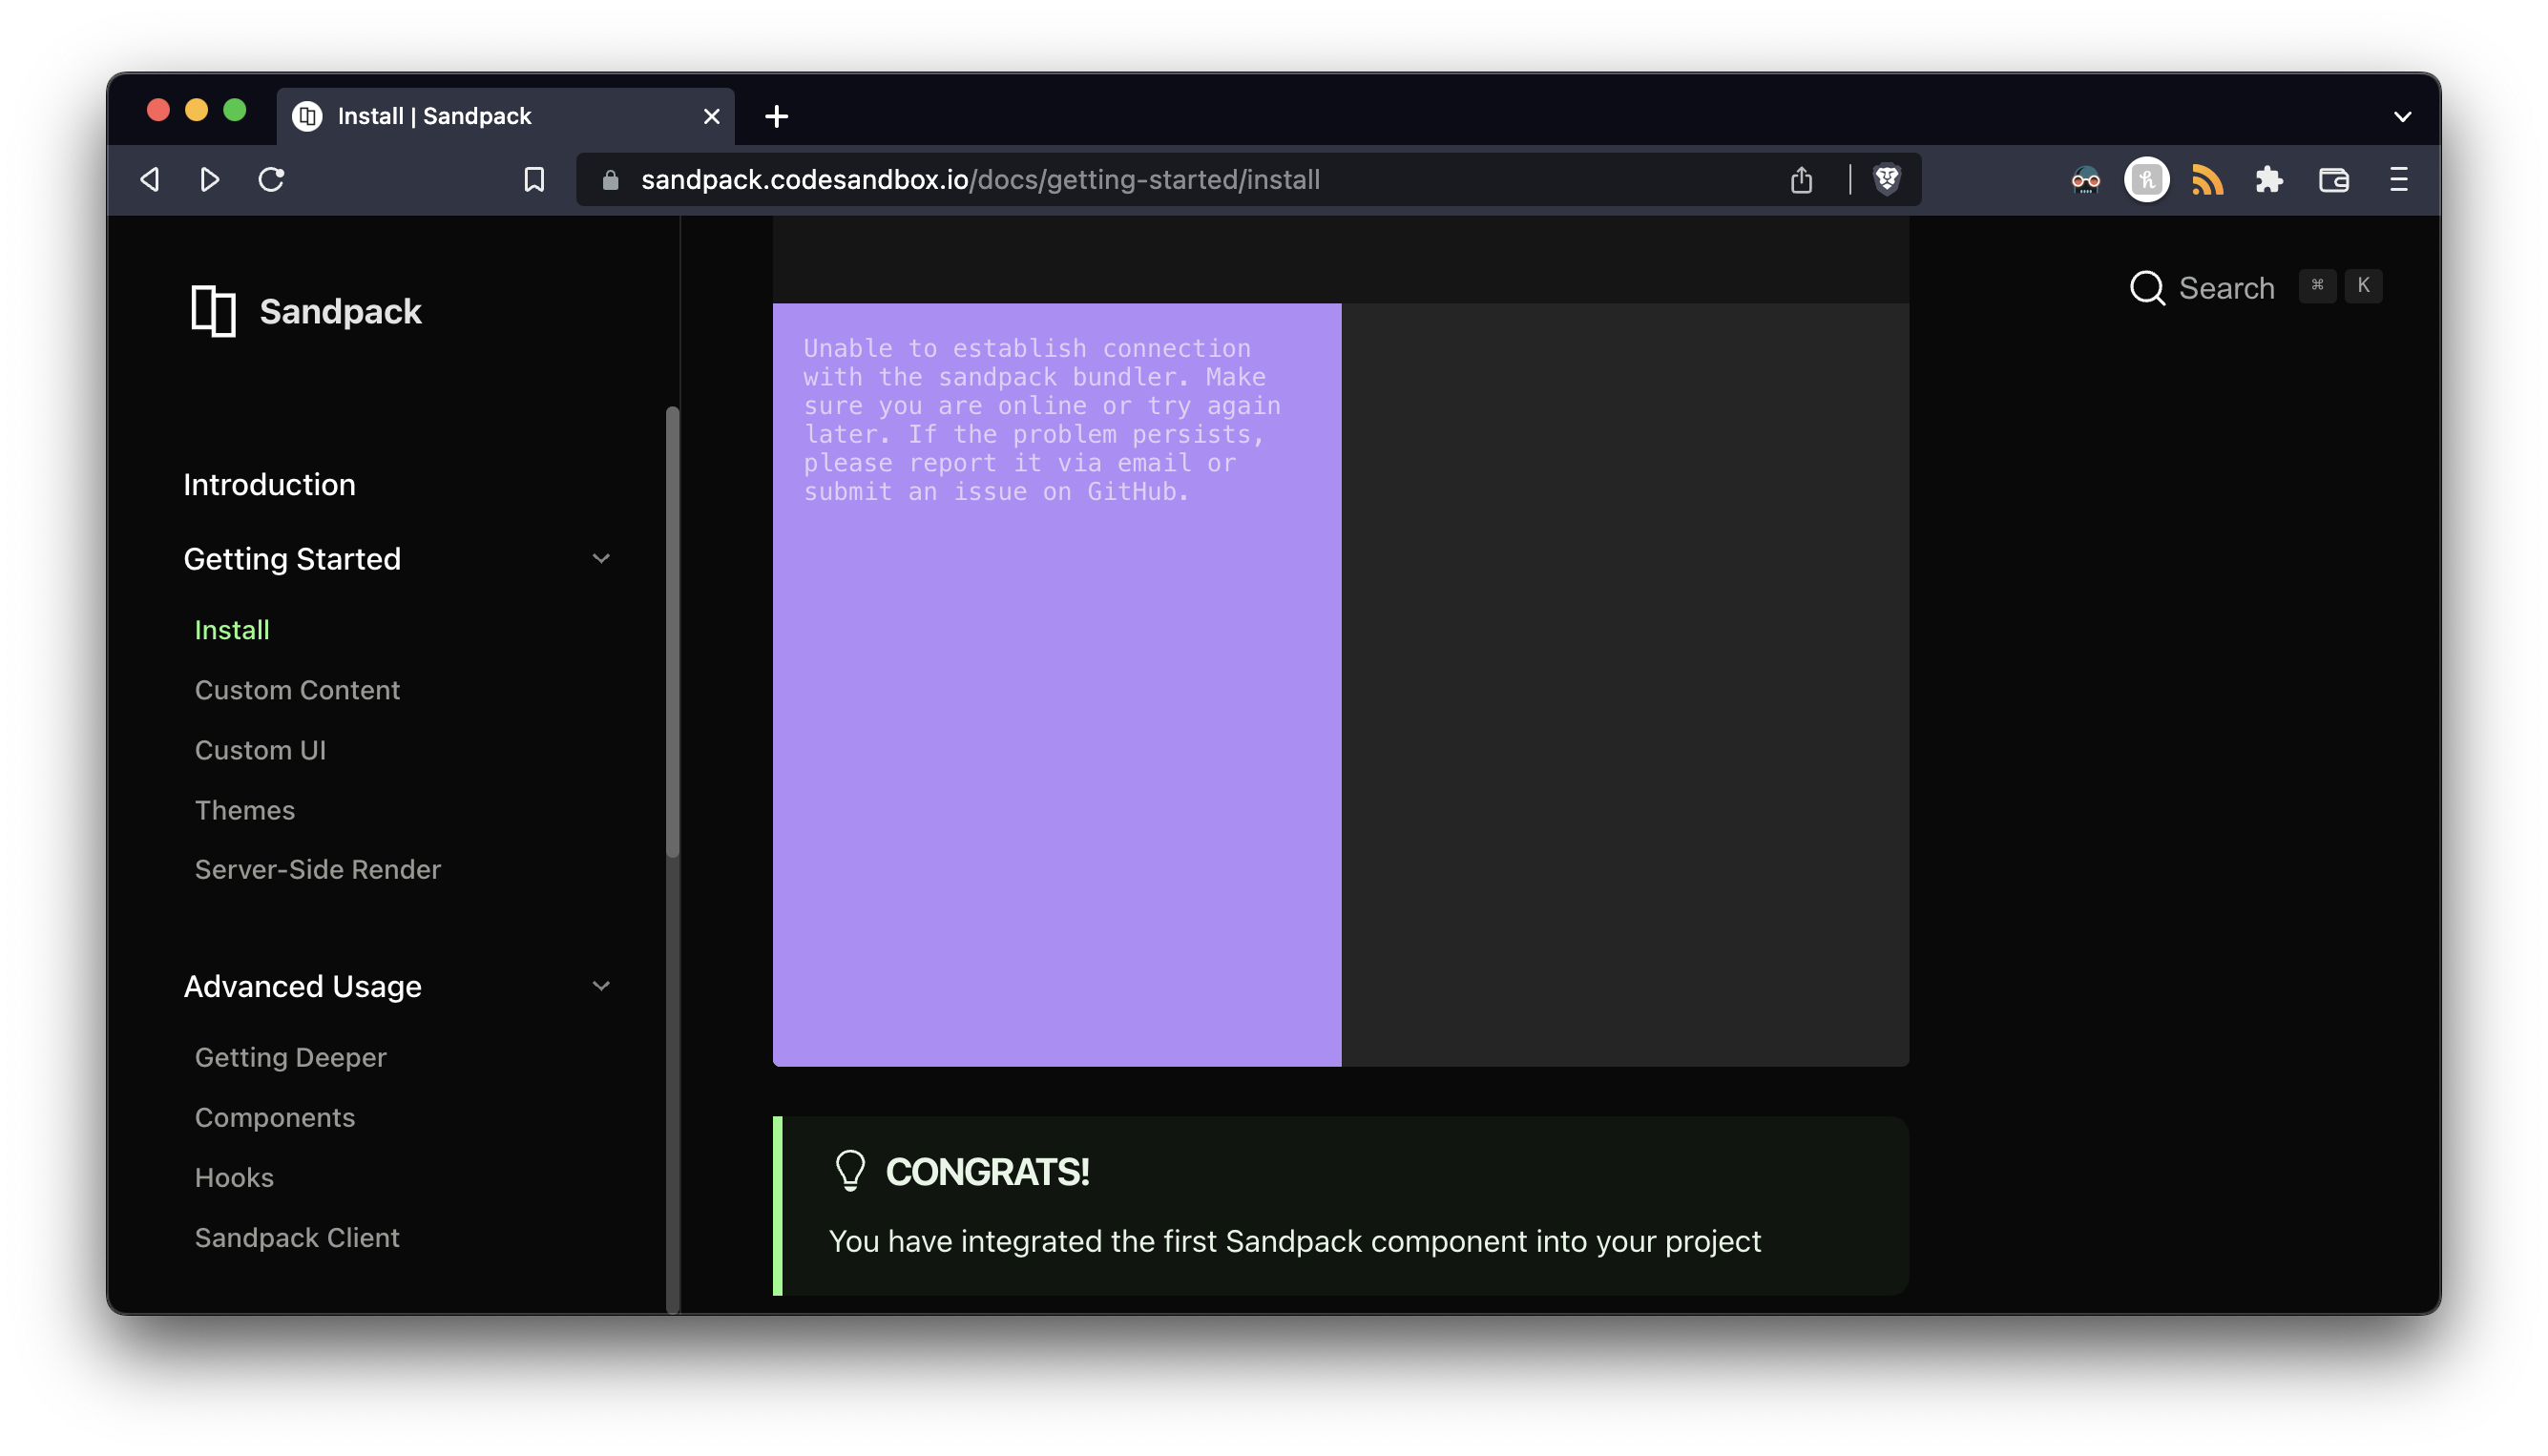
Task: Open the Share menu in the address bar
Action: point(1802,180)
